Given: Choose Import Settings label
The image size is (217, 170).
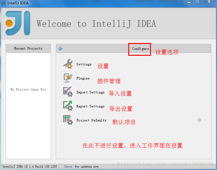Looking at the screenshot, I should click(x=90, y=92).
